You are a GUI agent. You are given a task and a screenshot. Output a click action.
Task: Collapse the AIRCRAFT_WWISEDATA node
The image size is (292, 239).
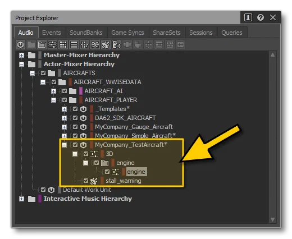point(43,82)
